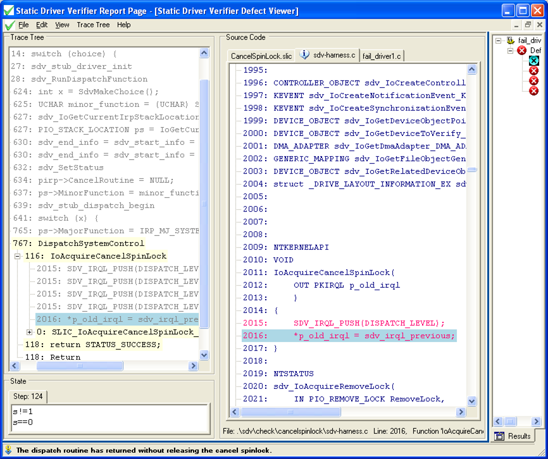This screenshot has width=548, height=459.
Task: Select the cyan highlighted defect icon
Action: (x=534, y=61)
